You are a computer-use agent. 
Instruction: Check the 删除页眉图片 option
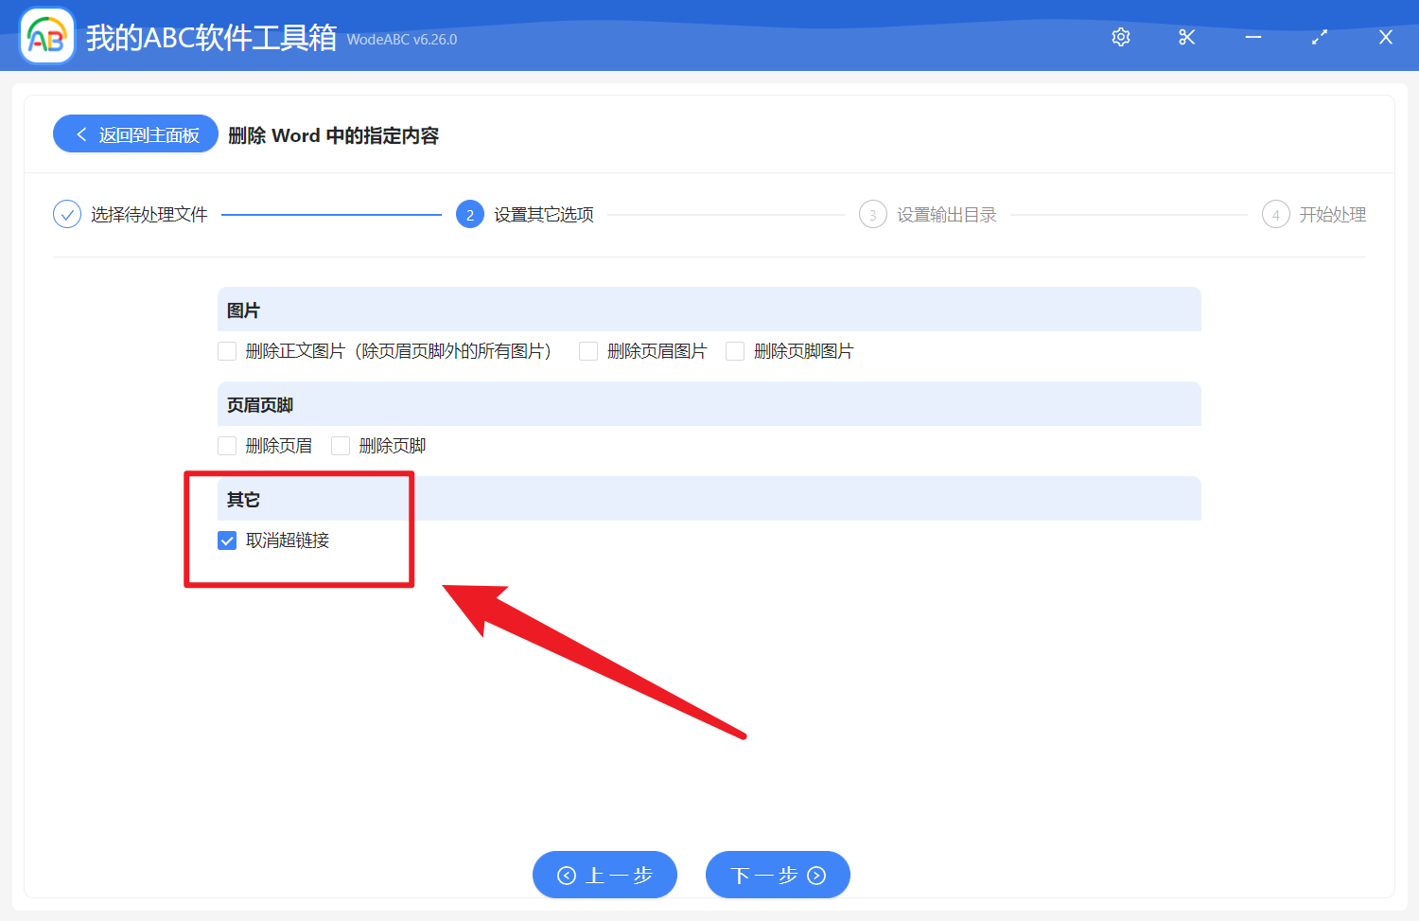[588, 350]
